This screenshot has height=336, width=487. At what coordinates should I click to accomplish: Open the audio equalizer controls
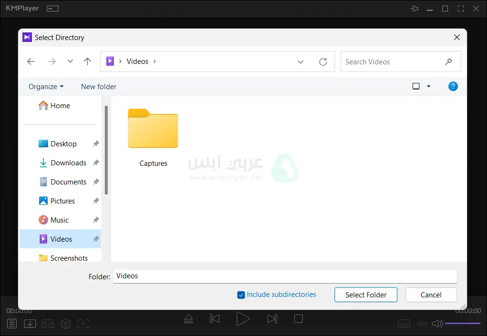point(421,323)
